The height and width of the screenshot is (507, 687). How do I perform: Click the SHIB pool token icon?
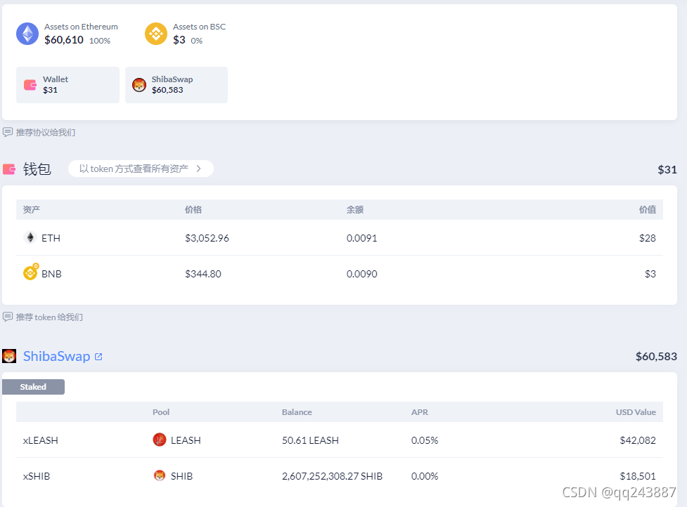[x=160, y=475]
